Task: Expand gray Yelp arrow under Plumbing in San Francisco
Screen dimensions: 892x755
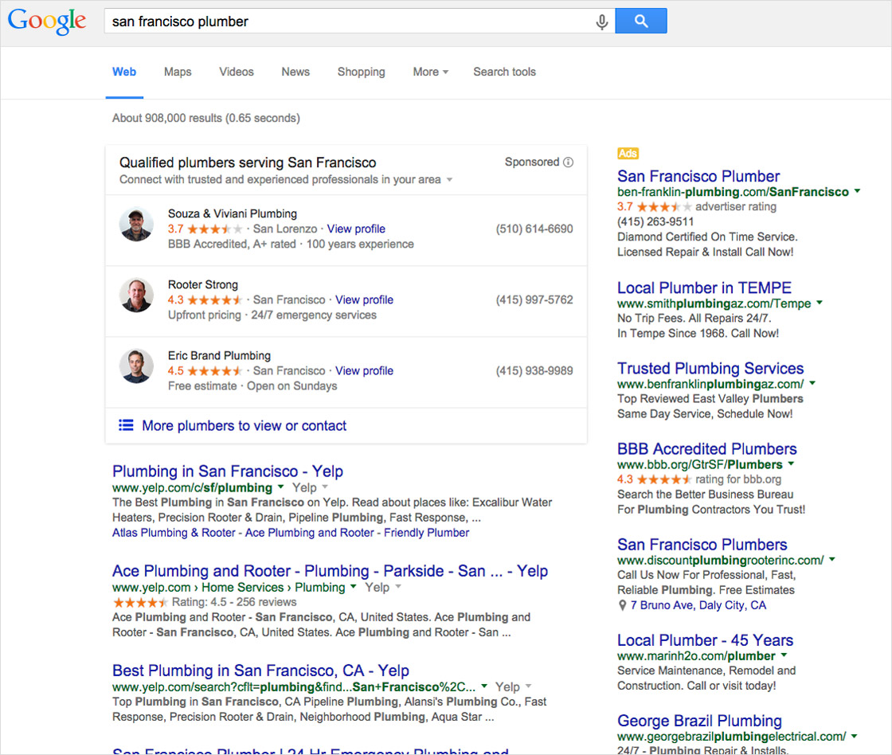Action: (325, 487)
